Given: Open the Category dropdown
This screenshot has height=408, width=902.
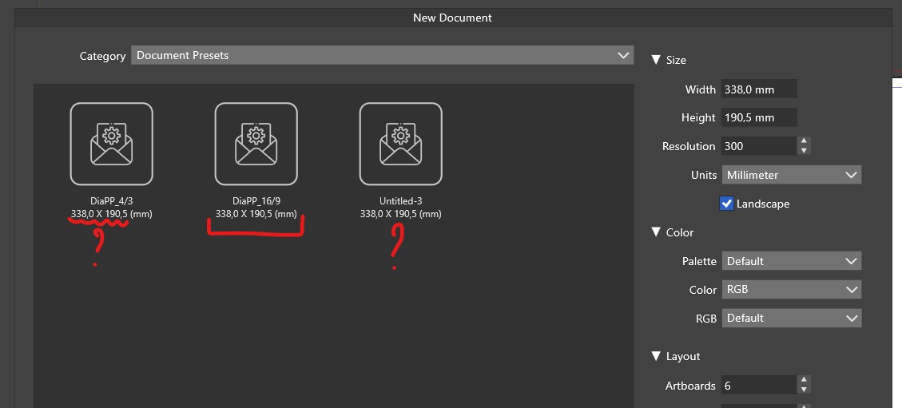Looking at the screenshot, I should pyautogui.click(x=382, y=55).
